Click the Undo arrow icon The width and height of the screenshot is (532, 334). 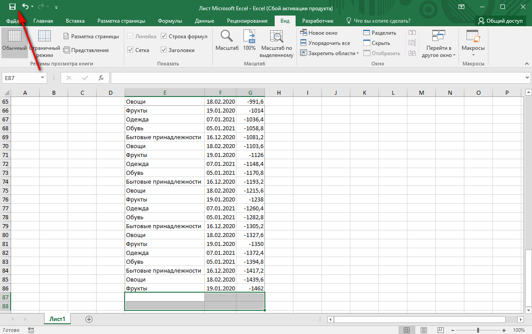pyautogui.click(x=25, y=7)
